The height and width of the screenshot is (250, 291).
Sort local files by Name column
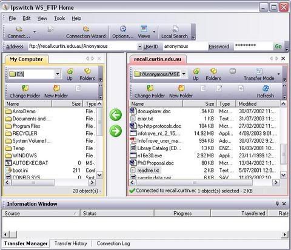tap(28, 104)
